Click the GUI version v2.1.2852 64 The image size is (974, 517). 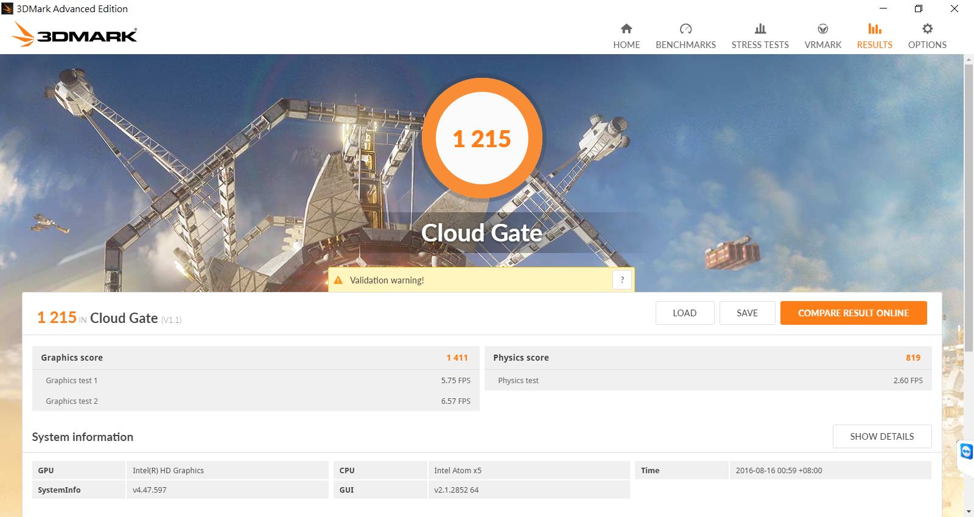point(457,490)
